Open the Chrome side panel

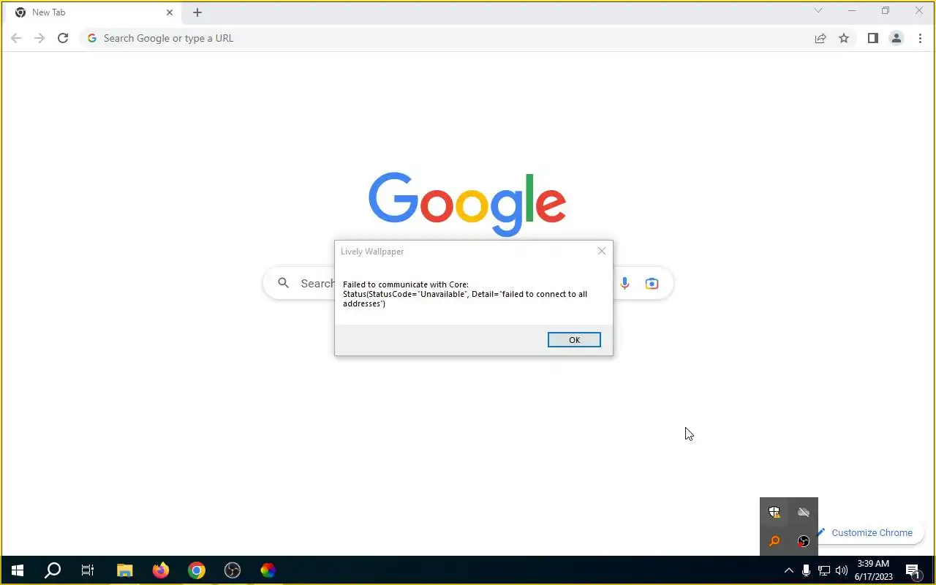click(x=872, y=38)
